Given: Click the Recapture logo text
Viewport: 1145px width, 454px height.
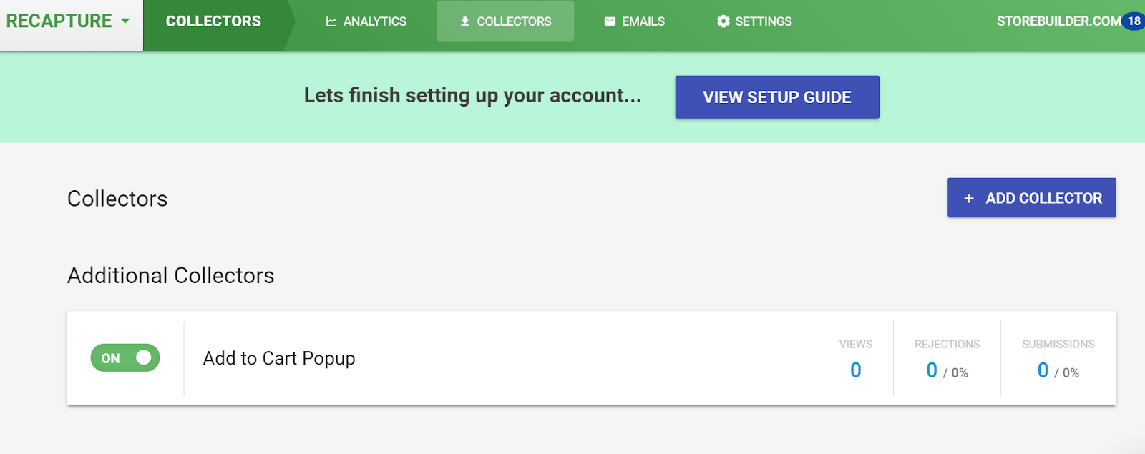Looking at the screenshot, I should click(x=59, y=21).
